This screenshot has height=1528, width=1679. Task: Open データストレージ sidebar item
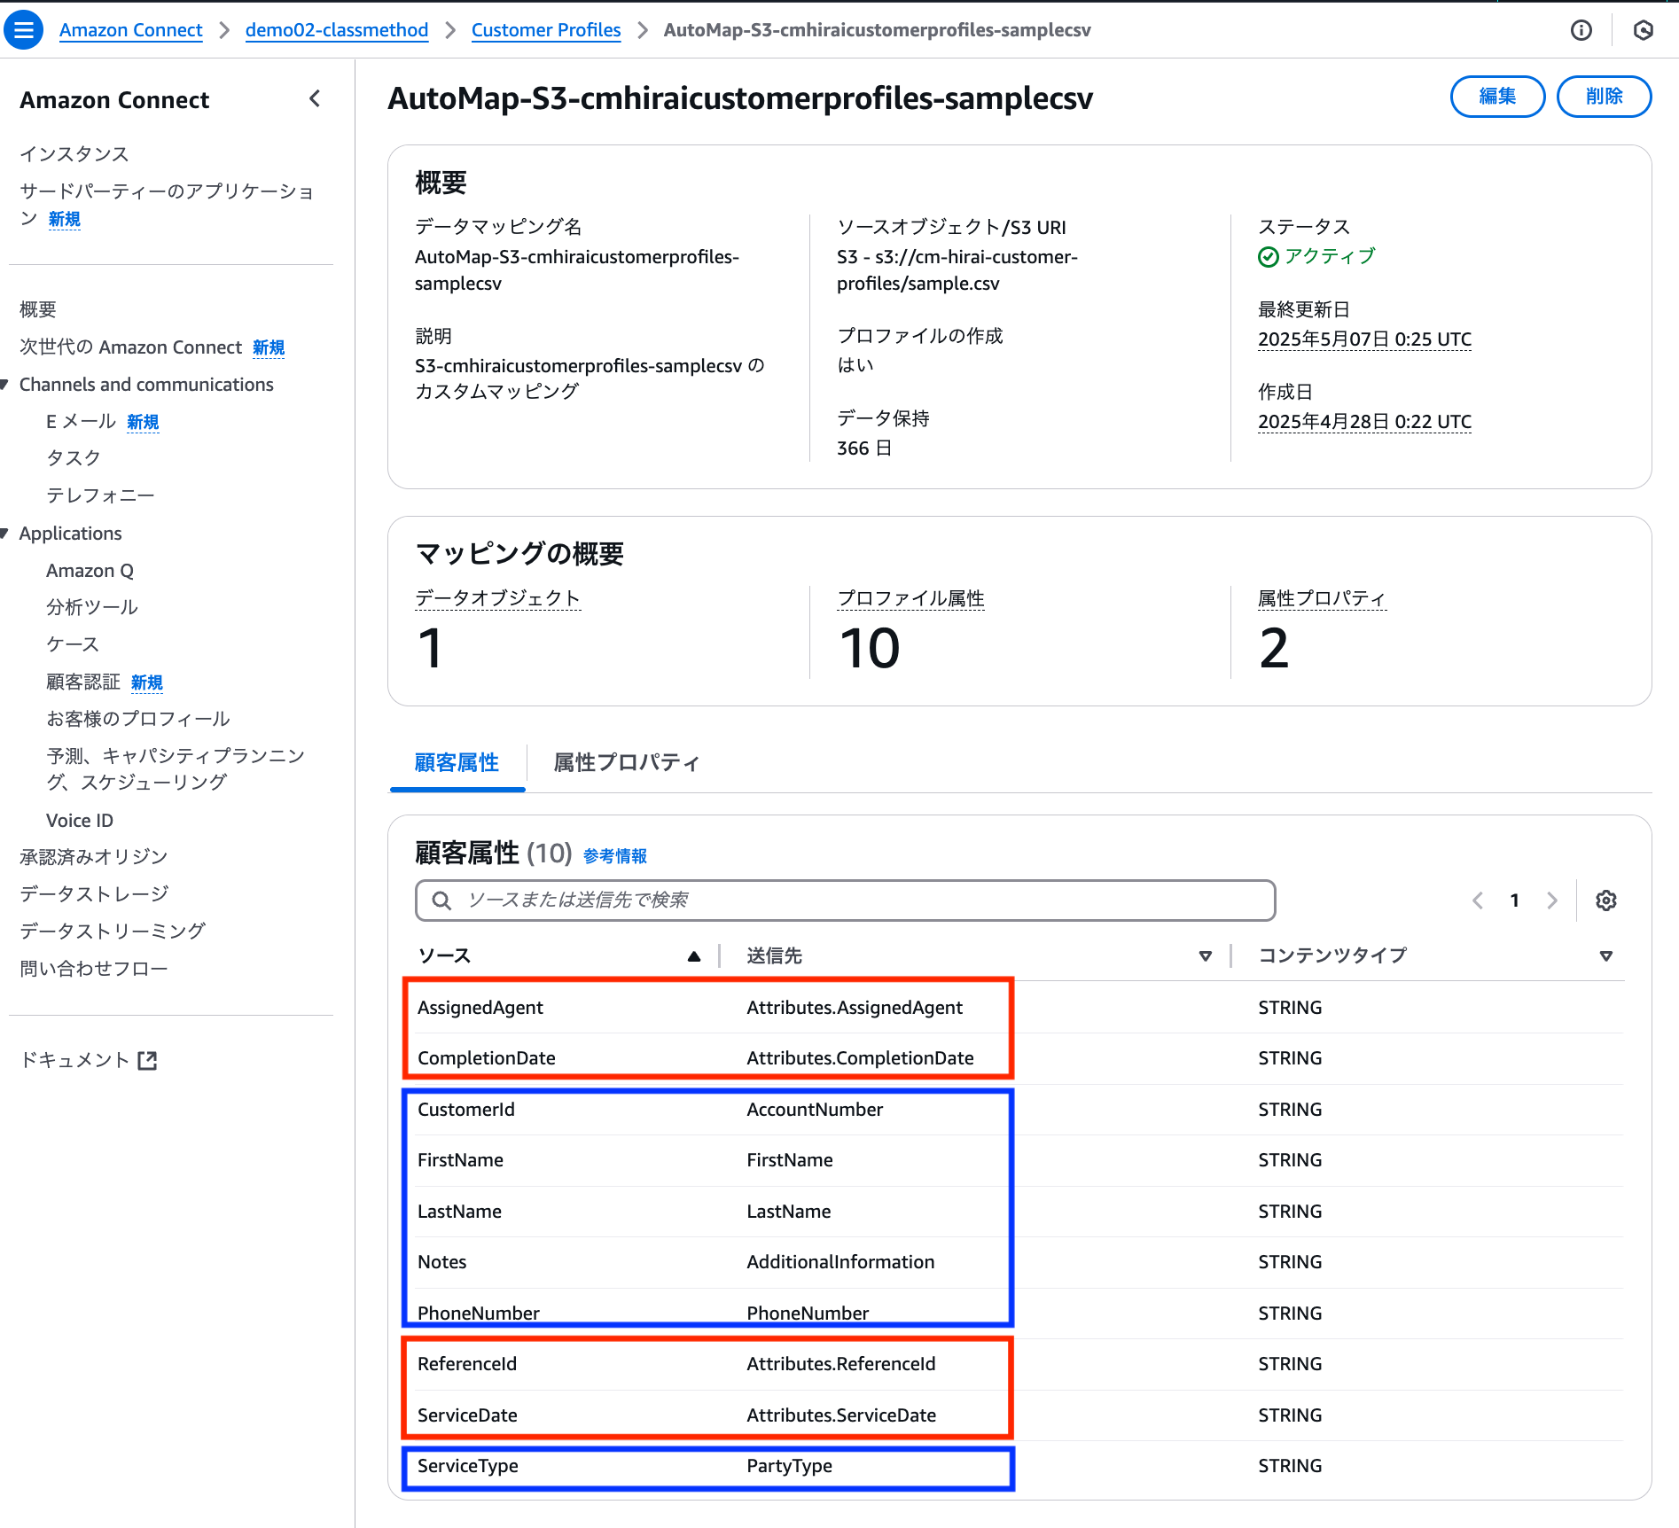click(x=94, y=894)
